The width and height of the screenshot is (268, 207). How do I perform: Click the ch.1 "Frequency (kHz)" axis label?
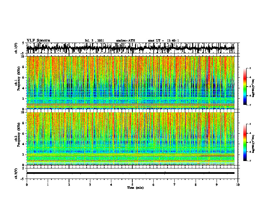click(19, 78)
